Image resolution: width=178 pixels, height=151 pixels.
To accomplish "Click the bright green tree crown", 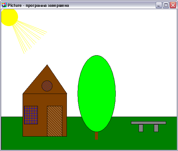I will point(96,94).
